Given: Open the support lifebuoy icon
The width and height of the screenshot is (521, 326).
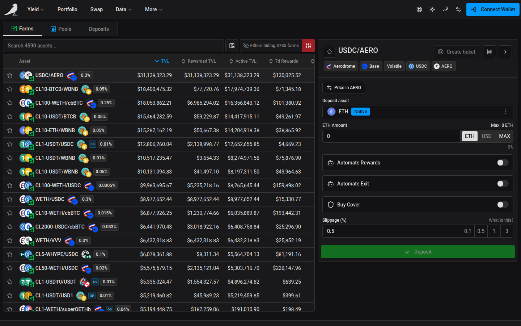Looking at the screenshot, I should [x=419, y=9].
